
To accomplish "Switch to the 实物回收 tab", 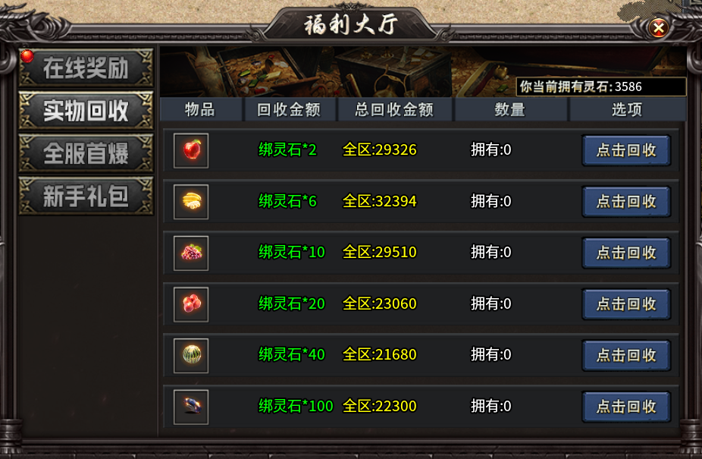I will (86, 111).
